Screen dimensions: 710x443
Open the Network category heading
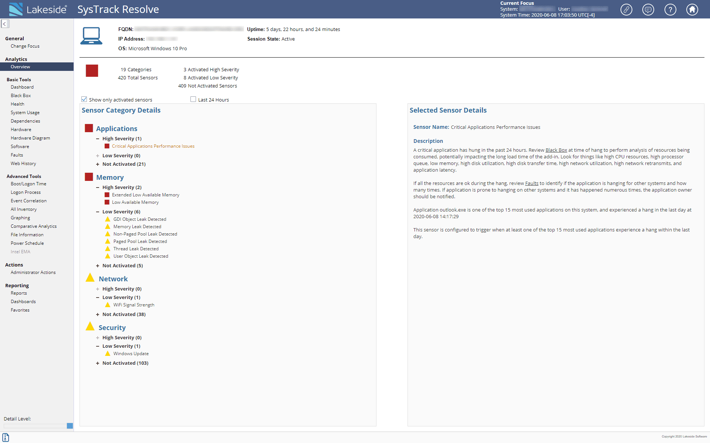(113, 279)
